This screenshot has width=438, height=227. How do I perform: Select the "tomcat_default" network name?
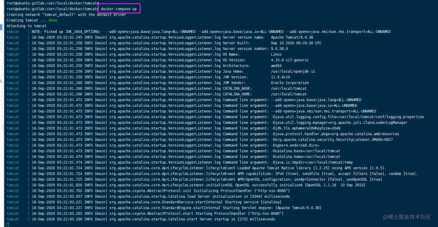click(x=59, y=15)
